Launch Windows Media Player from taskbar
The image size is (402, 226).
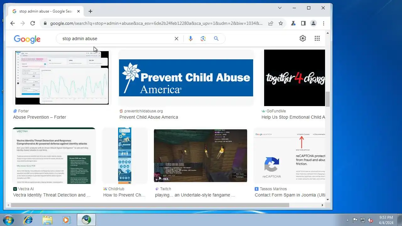66,220
